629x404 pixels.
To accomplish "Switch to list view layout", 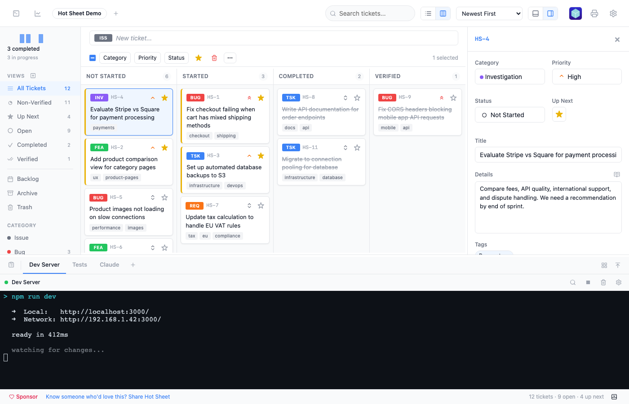I will (x=428, y=13).
